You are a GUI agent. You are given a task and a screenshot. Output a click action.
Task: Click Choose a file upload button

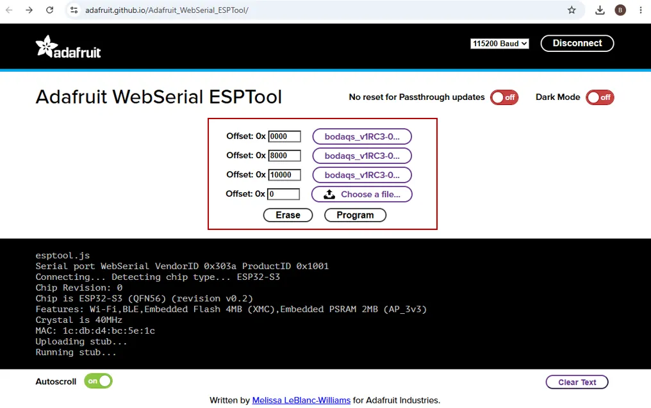[361, 194]
